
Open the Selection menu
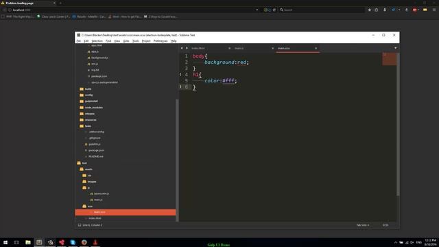coord(97,41)
